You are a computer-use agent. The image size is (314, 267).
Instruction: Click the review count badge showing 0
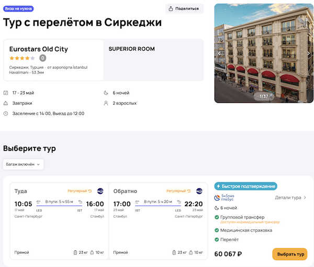coord(42,58)
